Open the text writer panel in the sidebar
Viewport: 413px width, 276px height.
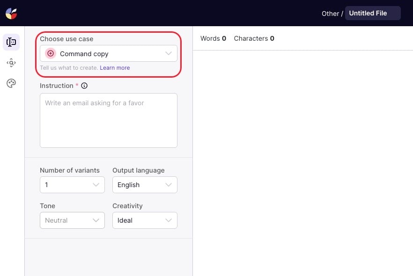coord(11,42)
